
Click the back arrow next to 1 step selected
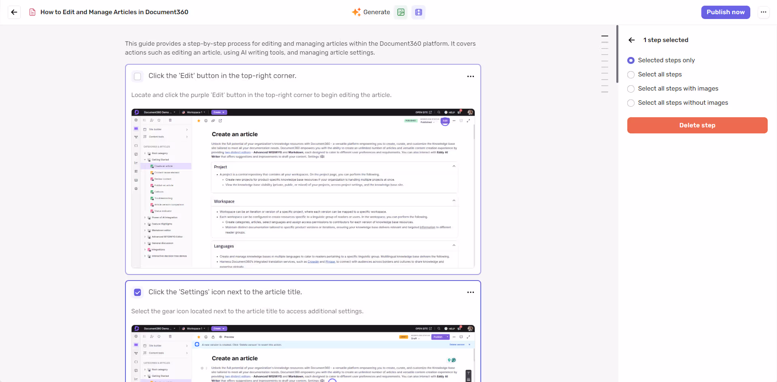click(x=632, y=40)
